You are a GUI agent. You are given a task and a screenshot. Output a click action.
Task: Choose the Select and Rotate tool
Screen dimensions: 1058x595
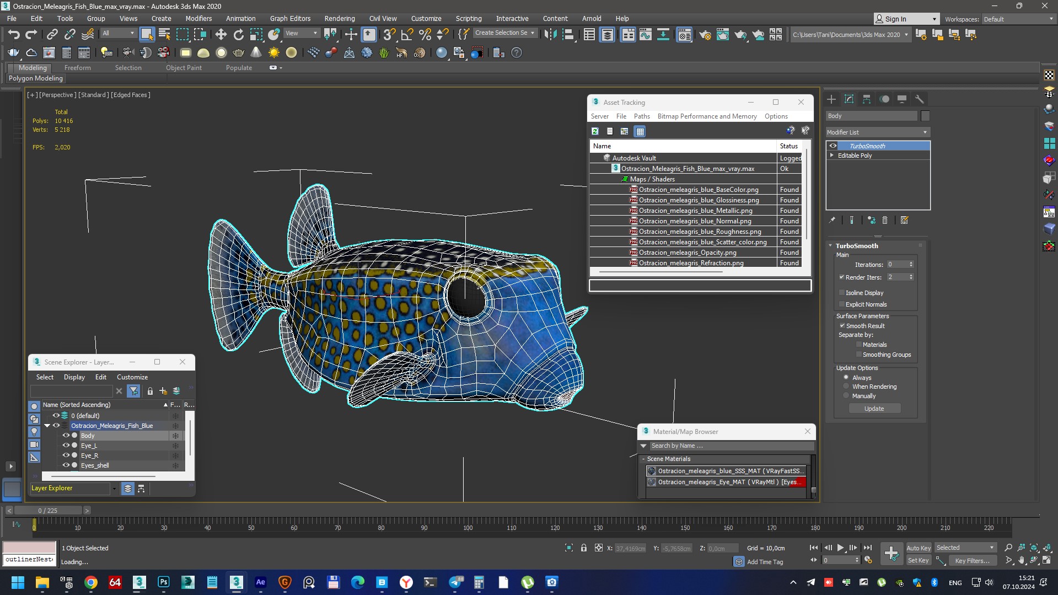pyautogui.click(x=238, y=35)
